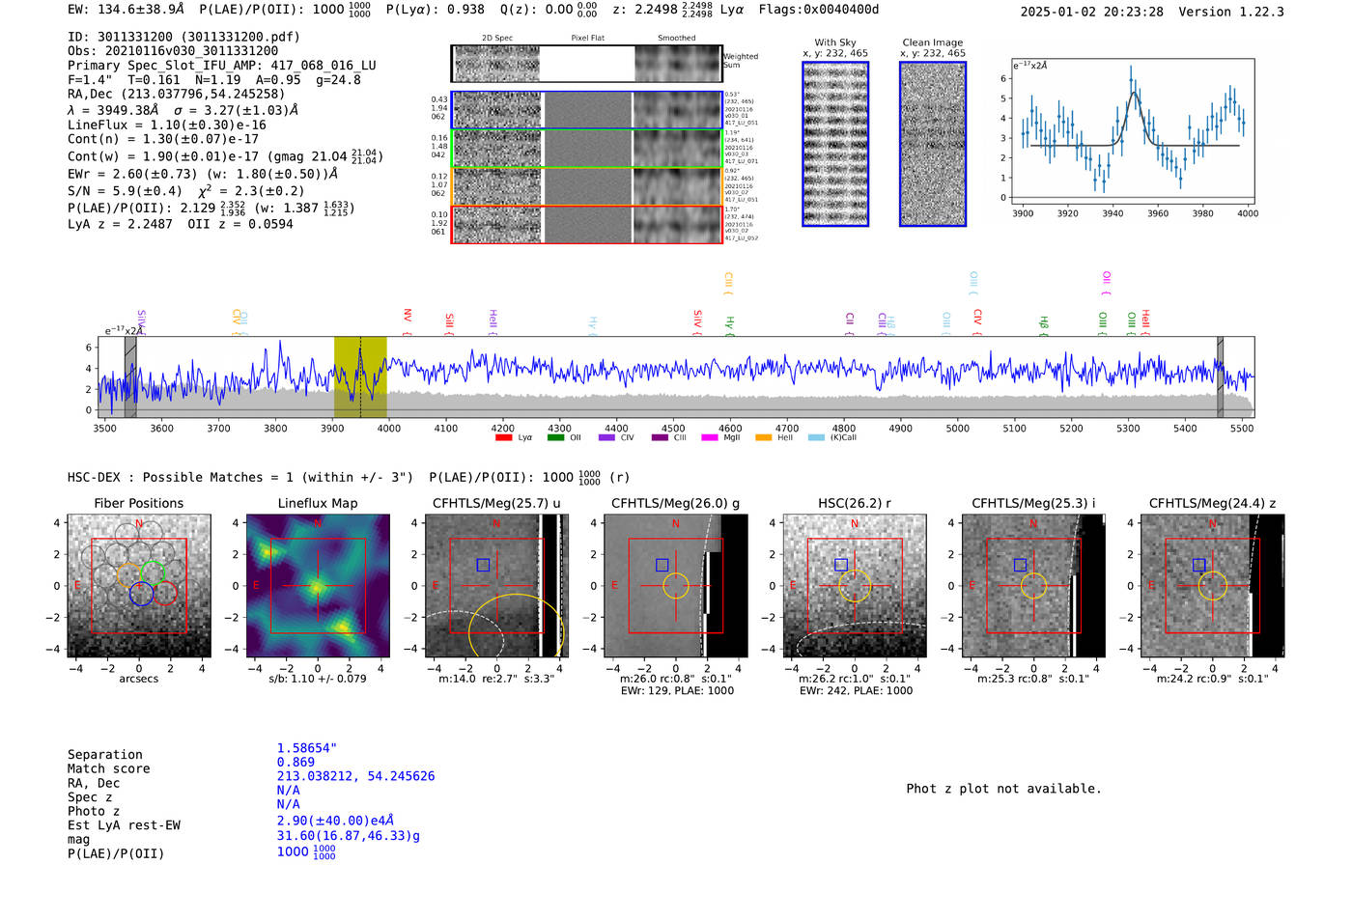The height and width of the screenshot is (920, 1352).
Task: Click the Phot z plot not available message
Action: point(1003,789)
